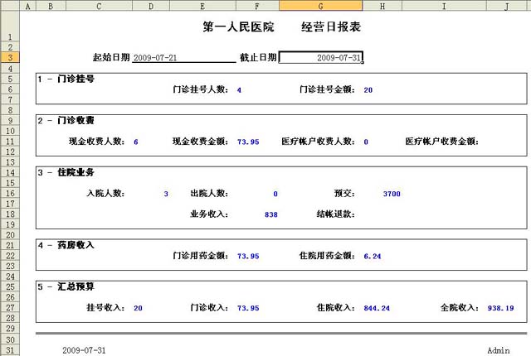The image size is (531, 356).
Task: Click the row 27 header
Action: point(8,308)
